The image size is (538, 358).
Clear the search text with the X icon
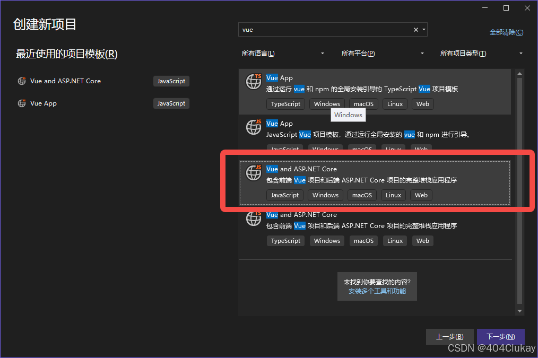tap(416, 30)
